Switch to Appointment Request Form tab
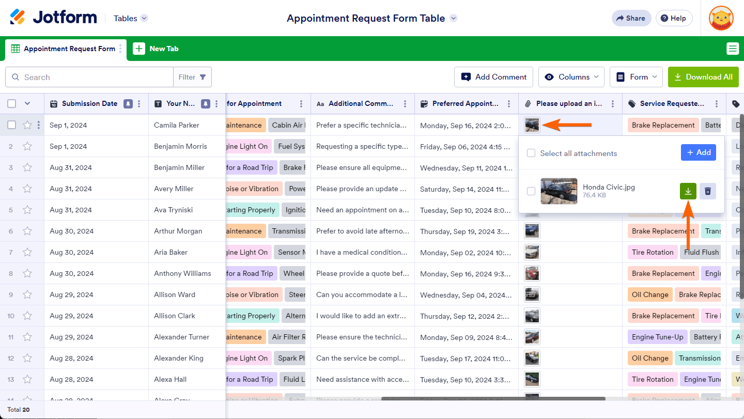 coord(66,49)
